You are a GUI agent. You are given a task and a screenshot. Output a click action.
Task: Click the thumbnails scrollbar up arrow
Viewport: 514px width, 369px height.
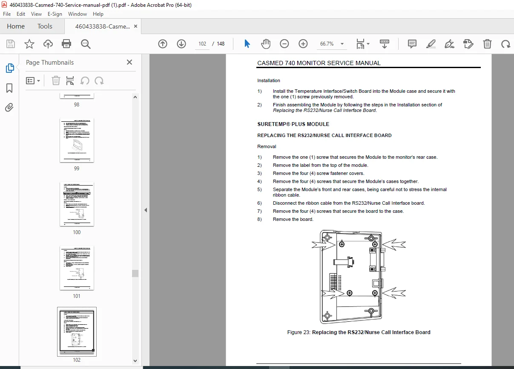coord(135,97)
